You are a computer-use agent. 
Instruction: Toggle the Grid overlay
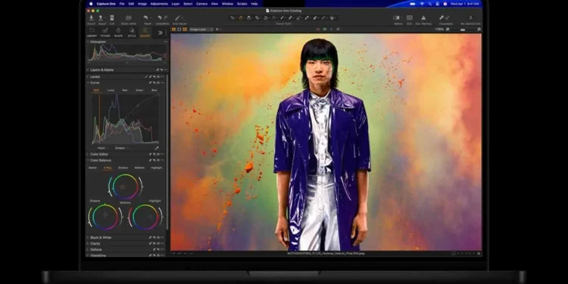click(x=409, y=17)
